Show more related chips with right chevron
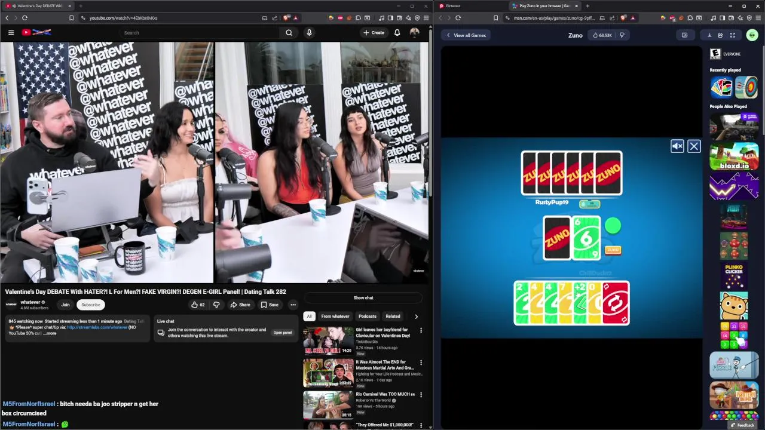Image resolution: width=765 pixels, height=430 pixels. point(416,317)
